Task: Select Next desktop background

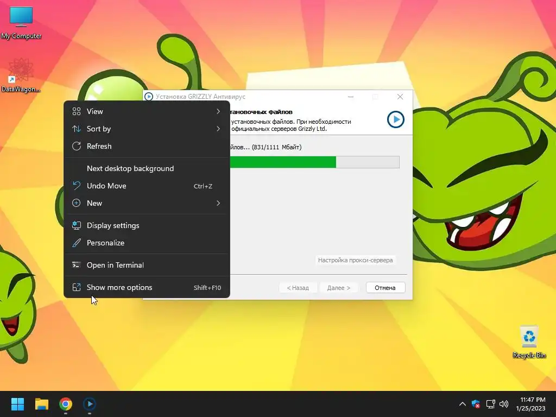Action: [147, 168]
